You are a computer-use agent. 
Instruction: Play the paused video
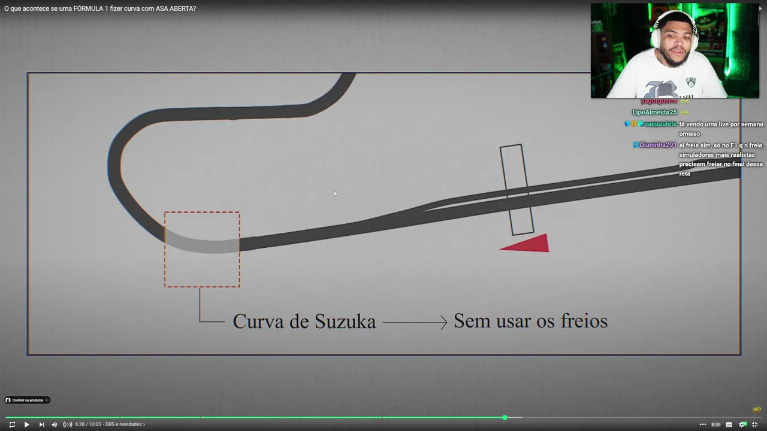26,424
